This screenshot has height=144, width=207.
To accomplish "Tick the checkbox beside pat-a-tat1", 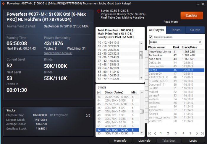I will coord(147,59).
